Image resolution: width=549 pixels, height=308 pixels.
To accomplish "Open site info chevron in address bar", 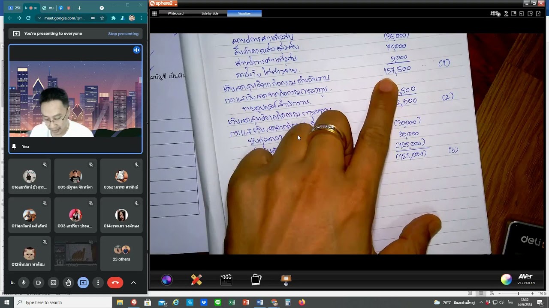I will click(39, 18).
